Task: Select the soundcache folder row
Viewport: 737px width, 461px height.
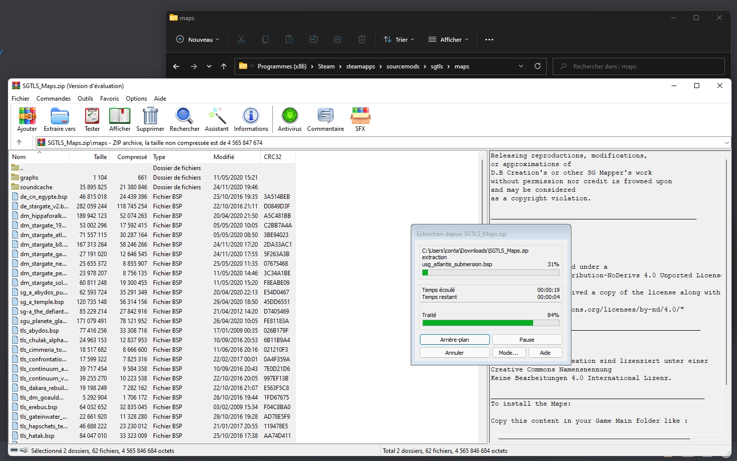Action: tap(151, 187)
